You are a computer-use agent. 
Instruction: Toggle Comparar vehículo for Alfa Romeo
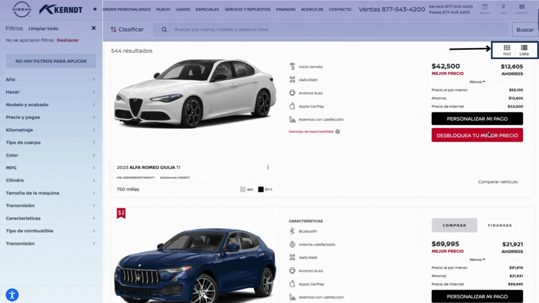[x=524, y=182]
